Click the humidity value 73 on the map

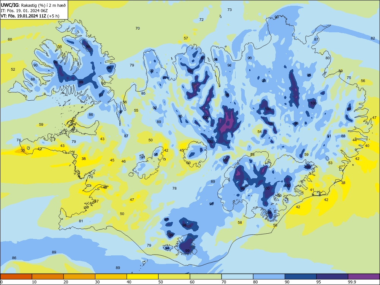click(x=230, y=10)
